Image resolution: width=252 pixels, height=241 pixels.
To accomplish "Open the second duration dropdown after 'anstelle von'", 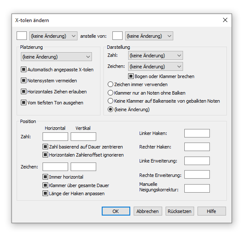I will (x=149, y=36).
